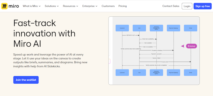Click the paragraph mentioning AI Sidekicks
Image resolution: width=213 pixels, height=96 pixels.
[50, 61]
